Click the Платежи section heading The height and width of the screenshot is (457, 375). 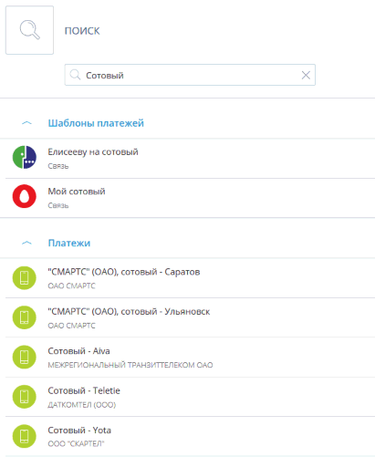(69, 243)
